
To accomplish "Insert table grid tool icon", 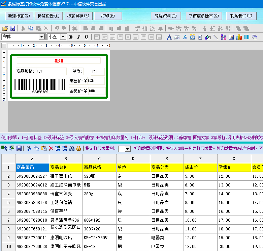I will [255, 37].
